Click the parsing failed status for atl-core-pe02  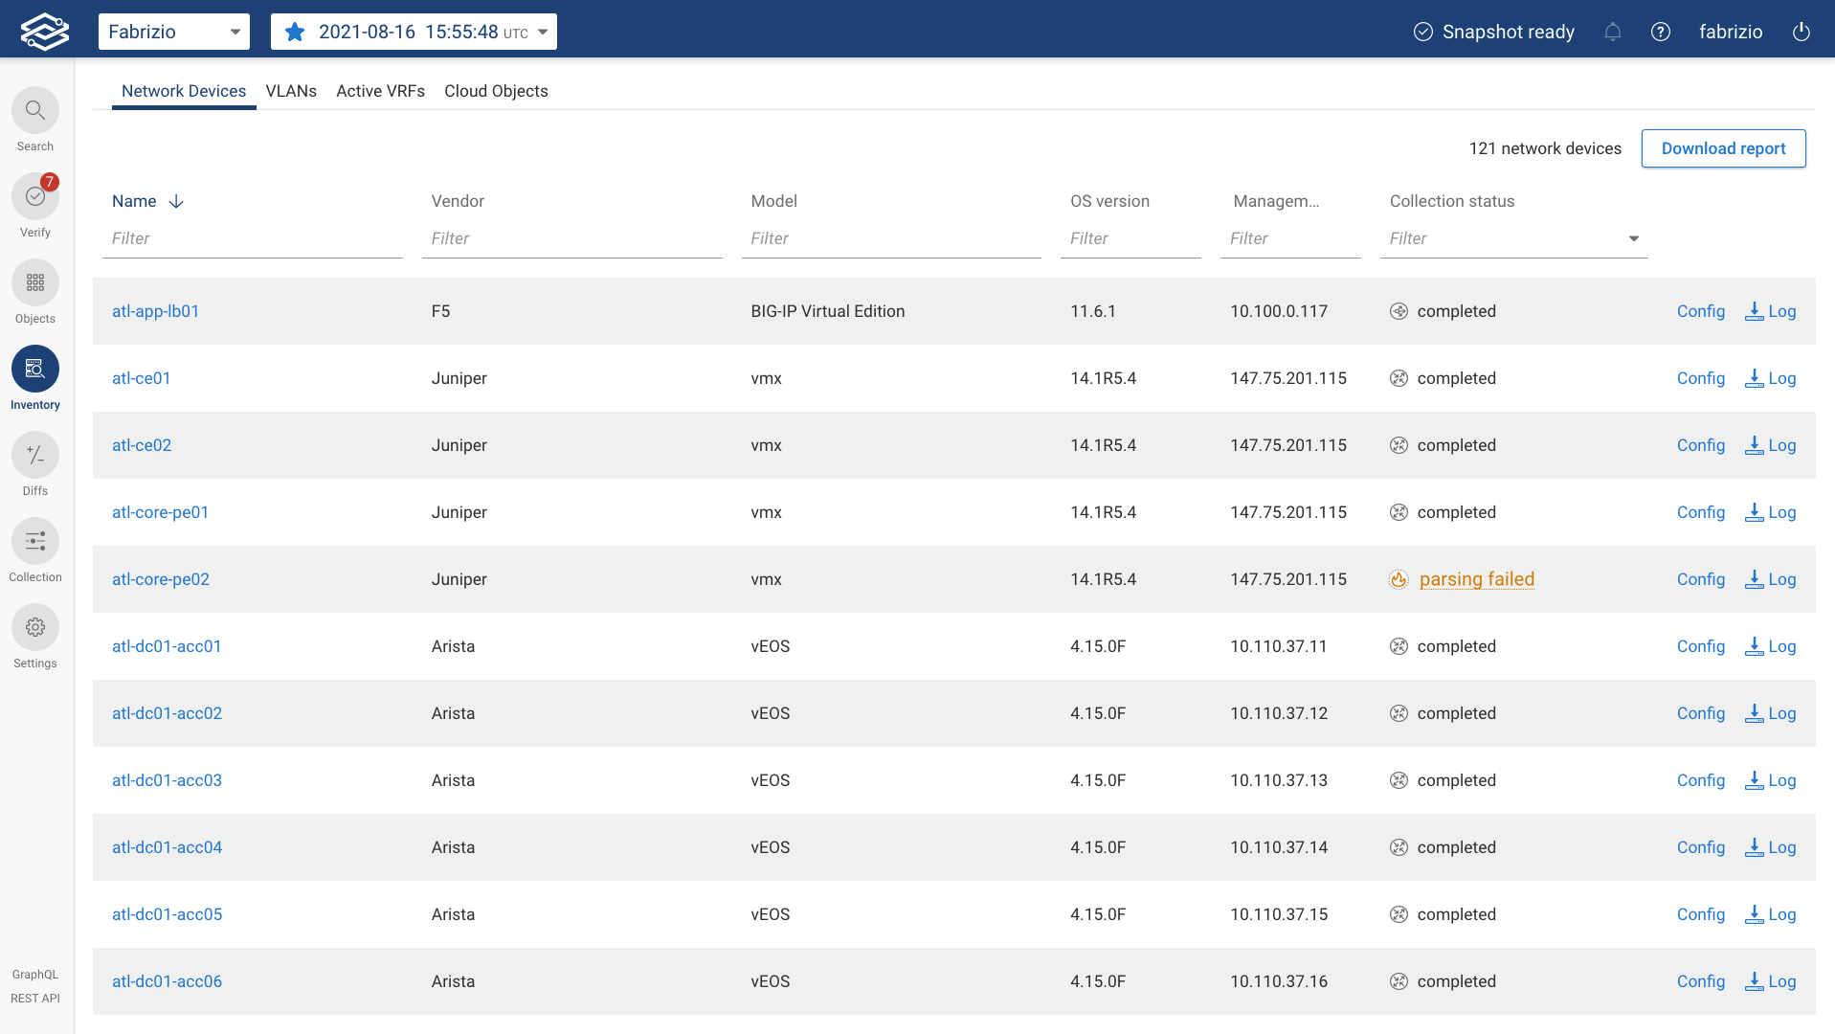[1477, 579]
